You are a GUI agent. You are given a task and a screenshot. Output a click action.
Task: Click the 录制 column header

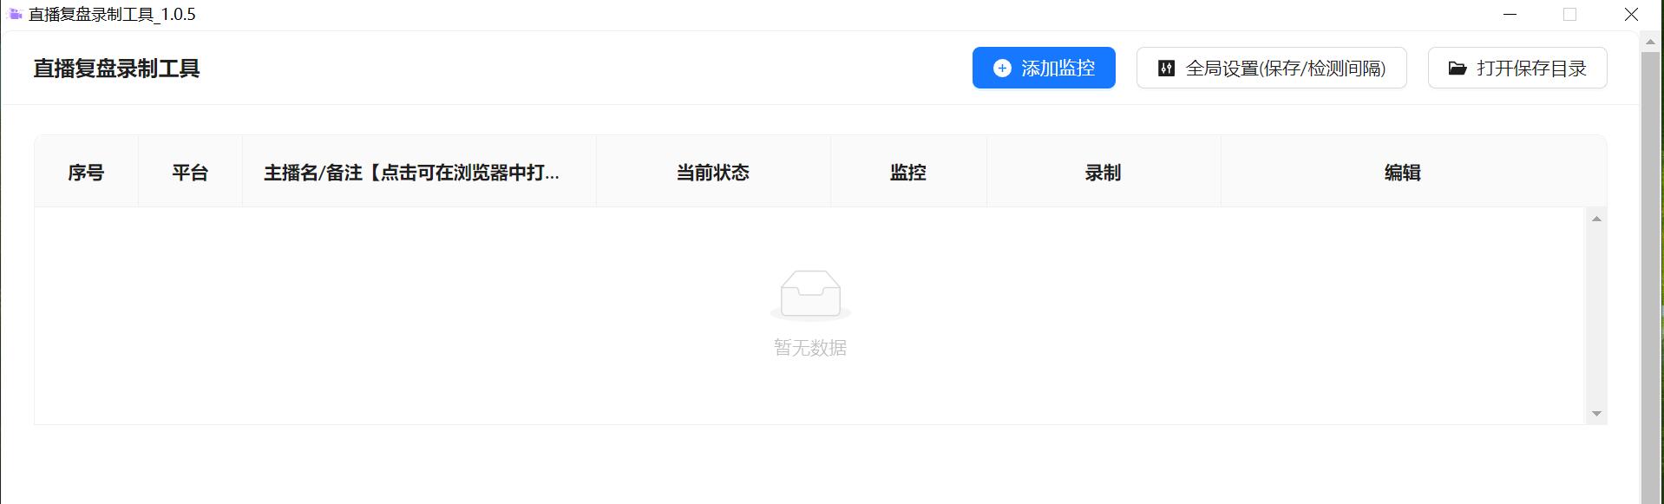pyautogui.click(x=1103, y=173)
